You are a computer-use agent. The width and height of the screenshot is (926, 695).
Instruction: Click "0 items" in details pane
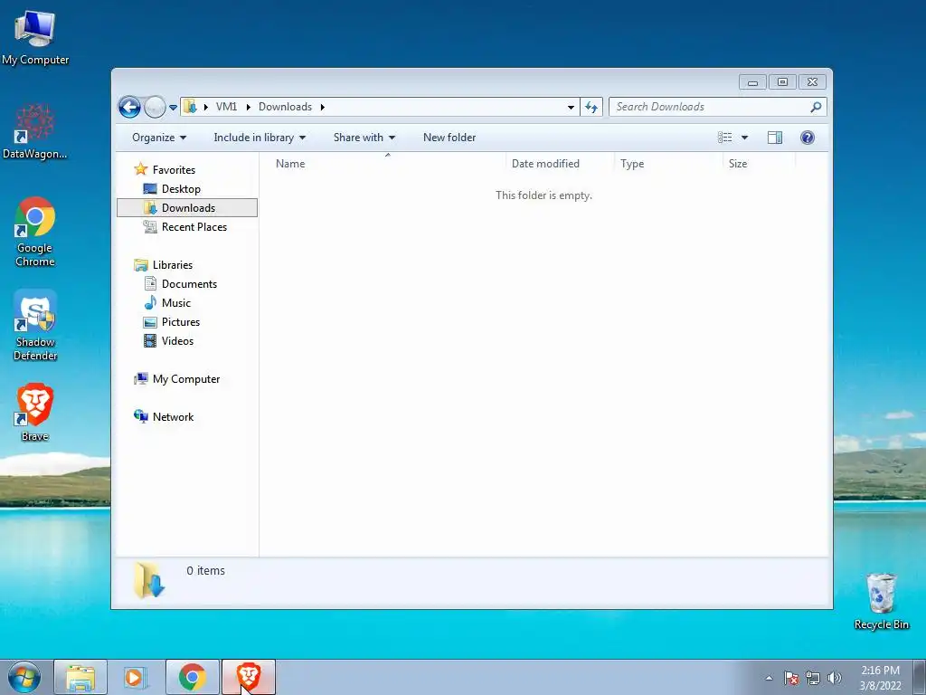pyautogui.click(x=205, y=571)
